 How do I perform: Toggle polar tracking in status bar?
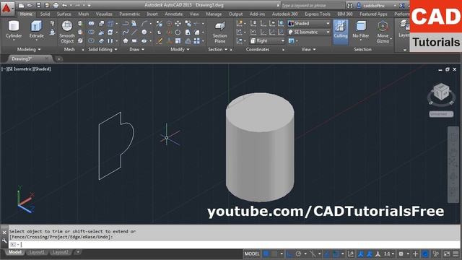click(298, 253)
